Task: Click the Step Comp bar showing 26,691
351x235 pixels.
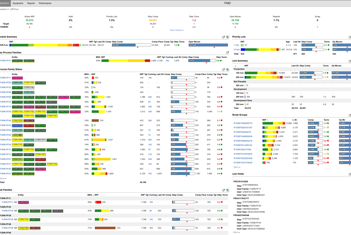Action: 132,45
